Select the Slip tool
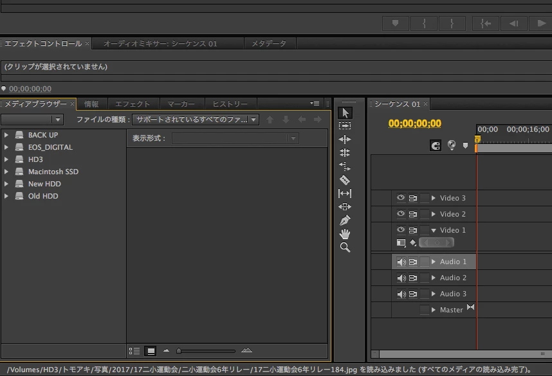This screenshot has width=552, height=376. 345,193
